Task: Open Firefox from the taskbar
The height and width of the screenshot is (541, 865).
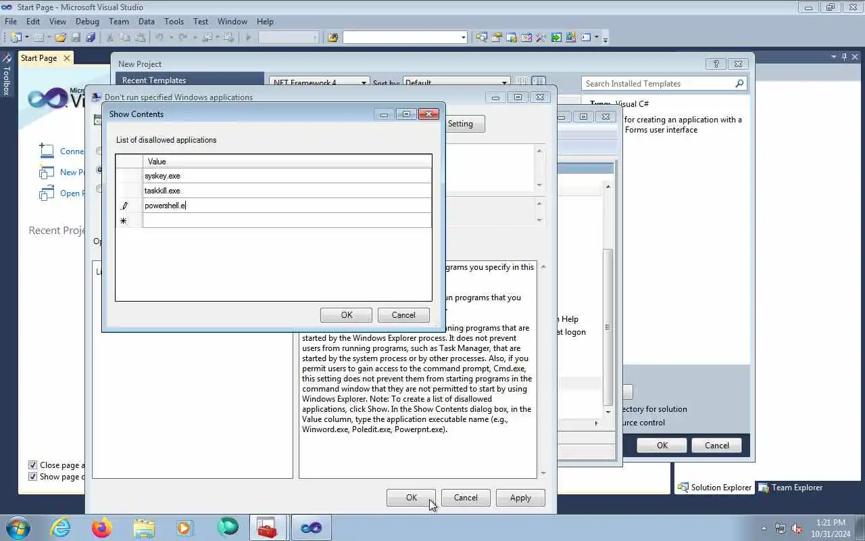Action: pyautogui.click(x=102, y=527)
